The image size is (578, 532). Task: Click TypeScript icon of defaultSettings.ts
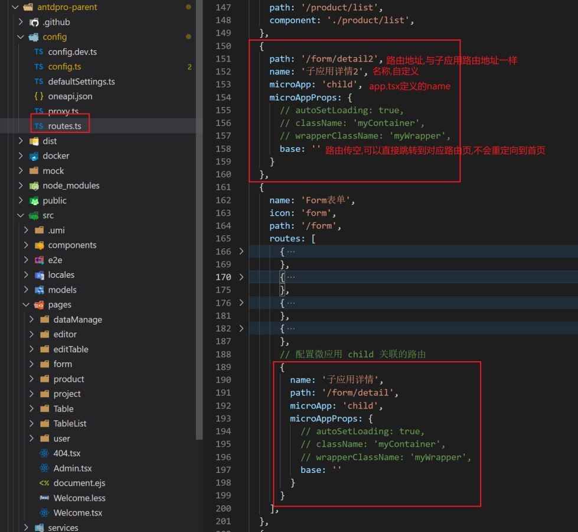[x=39, y=81]
